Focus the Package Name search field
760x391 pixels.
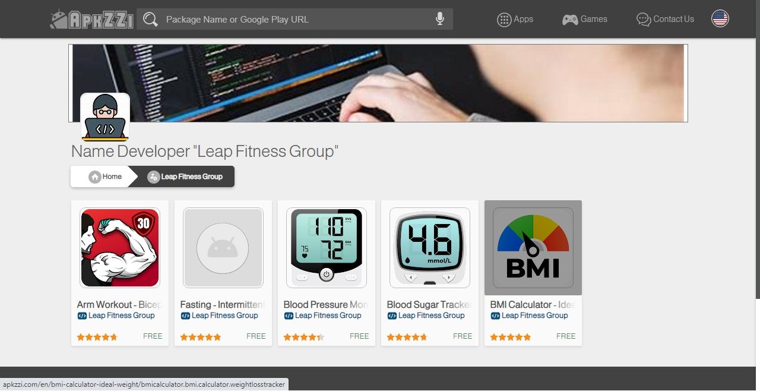pyautogui.click(x=294, y=19)
